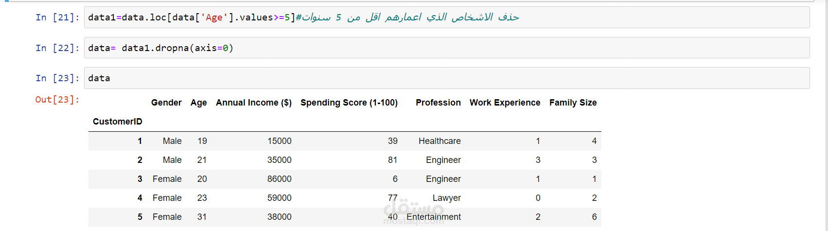Click the Lawyer profession cell
Screen dimensions: 828x231
pos(446,198)
